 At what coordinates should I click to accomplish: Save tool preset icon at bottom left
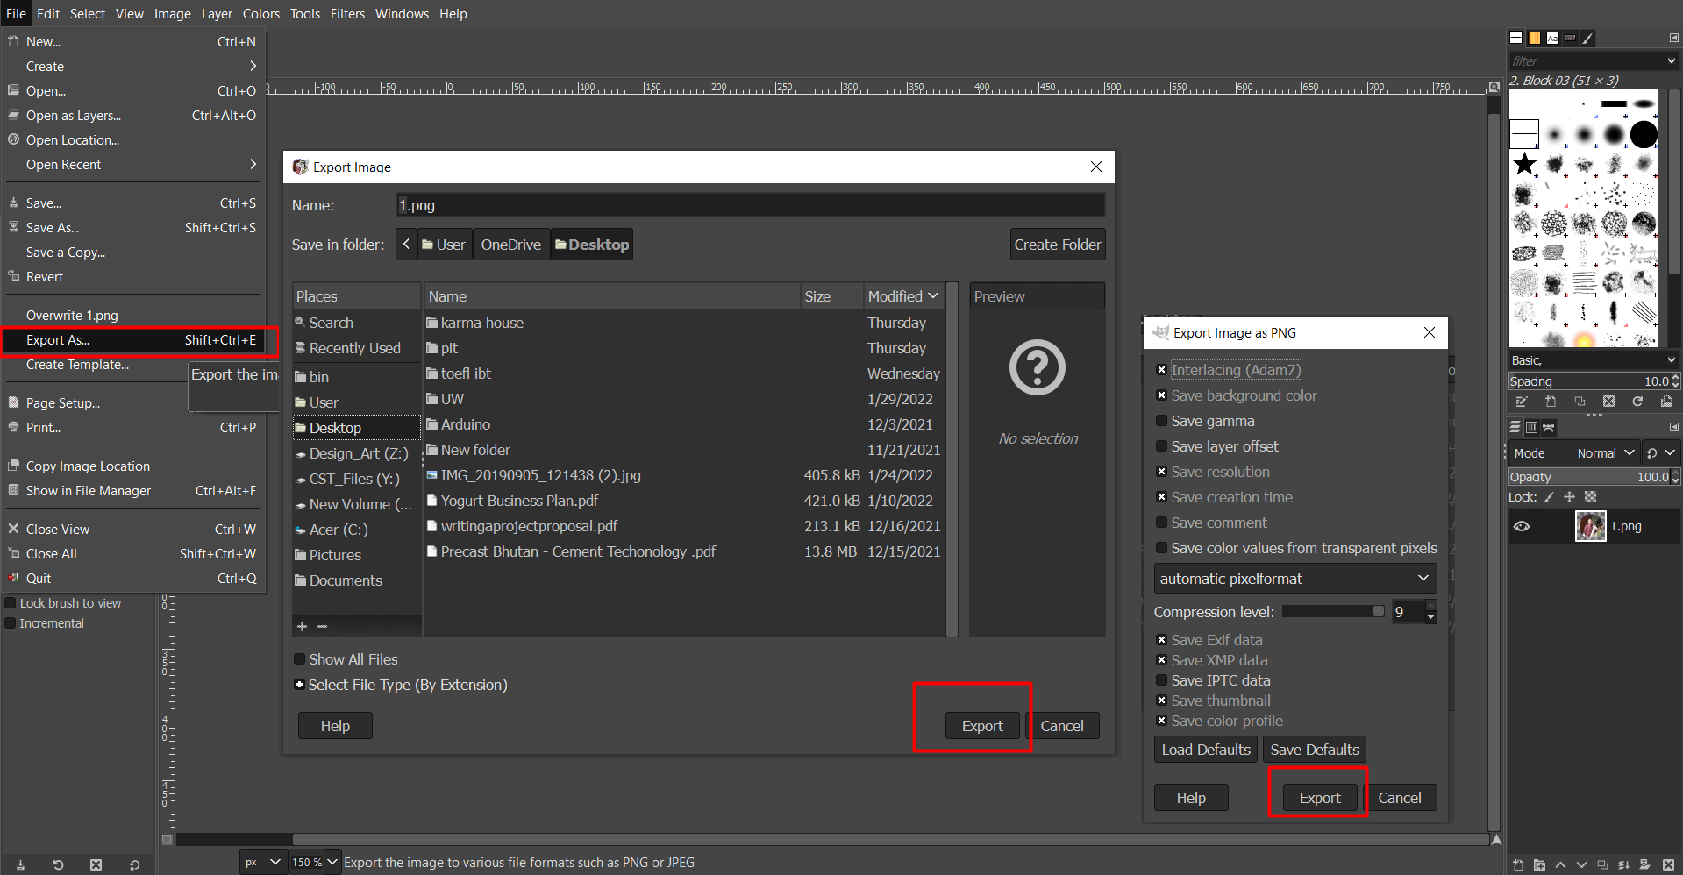click(20, 864)
